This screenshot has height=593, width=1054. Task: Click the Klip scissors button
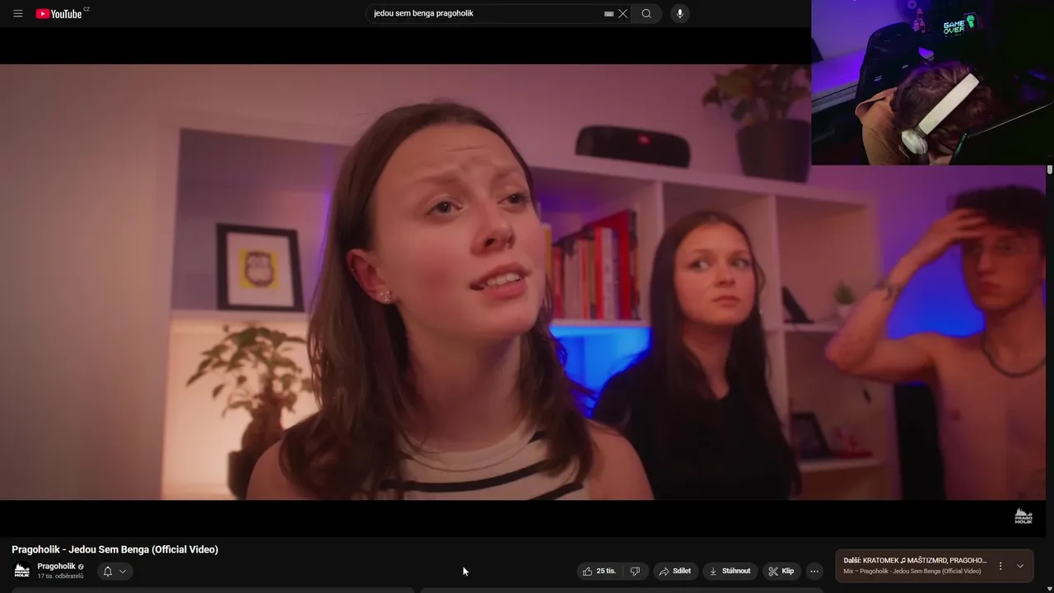point(781,571)
